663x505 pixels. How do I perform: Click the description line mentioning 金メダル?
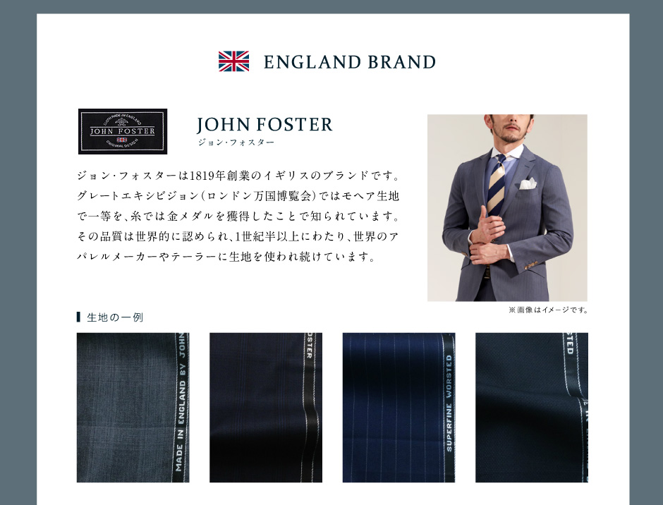pos(238,216)
